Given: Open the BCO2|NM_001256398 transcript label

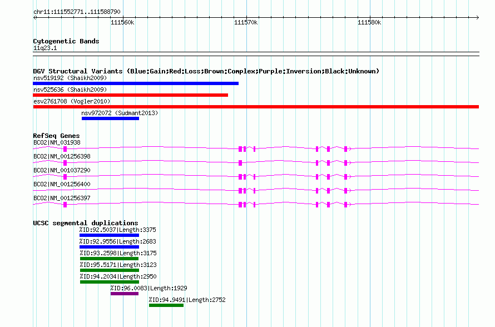Looking at the screenshot, I should point(62,157).
